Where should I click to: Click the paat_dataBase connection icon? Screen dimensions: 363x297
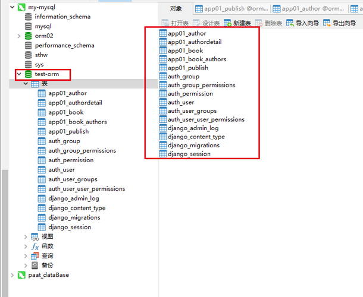tap(21, 275)
